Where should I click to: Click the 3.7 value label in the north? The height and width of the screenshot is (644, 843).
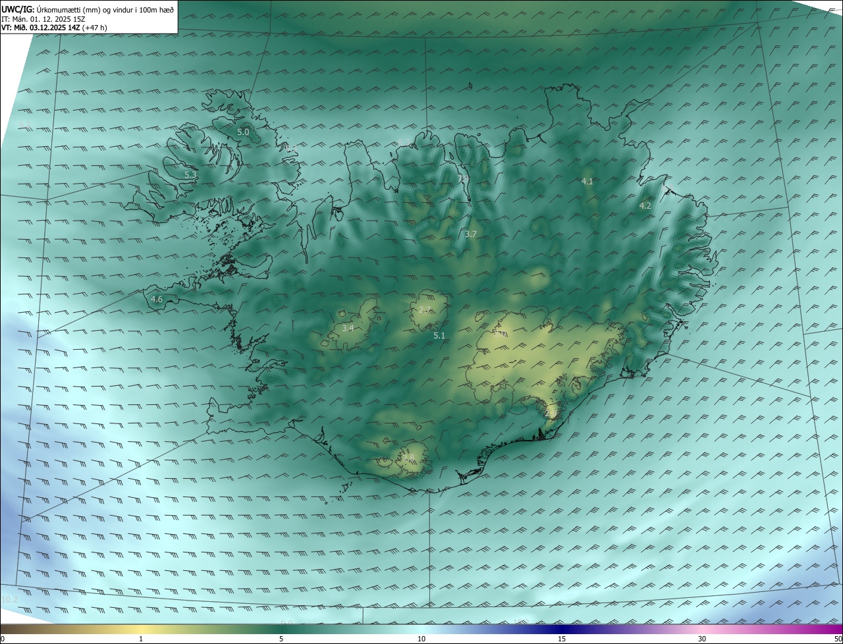click(470, 234)
